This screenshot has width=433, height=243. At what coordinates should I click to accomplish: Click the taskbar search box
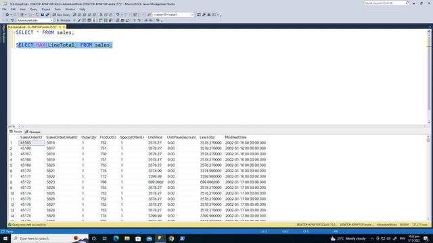(x=49, y=238)
